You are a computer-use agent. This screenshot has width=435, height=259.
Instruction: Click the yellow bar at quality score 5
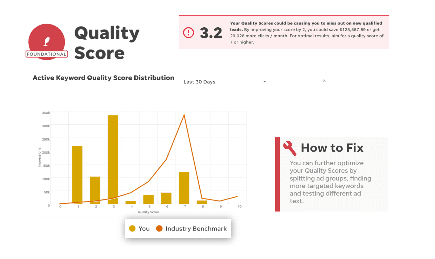coord(149,199)
